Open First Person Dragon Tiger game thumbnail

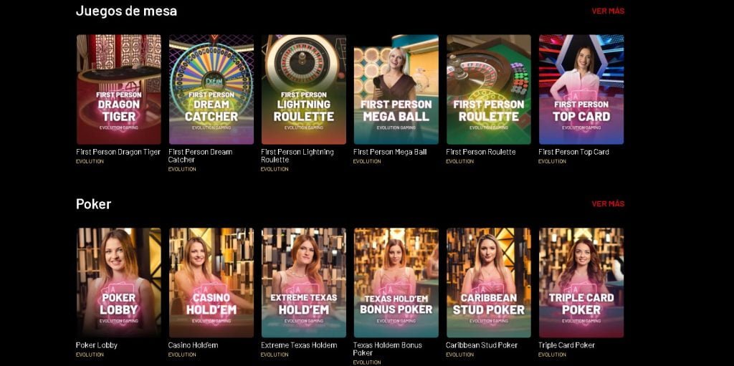(x=118, y=90)
